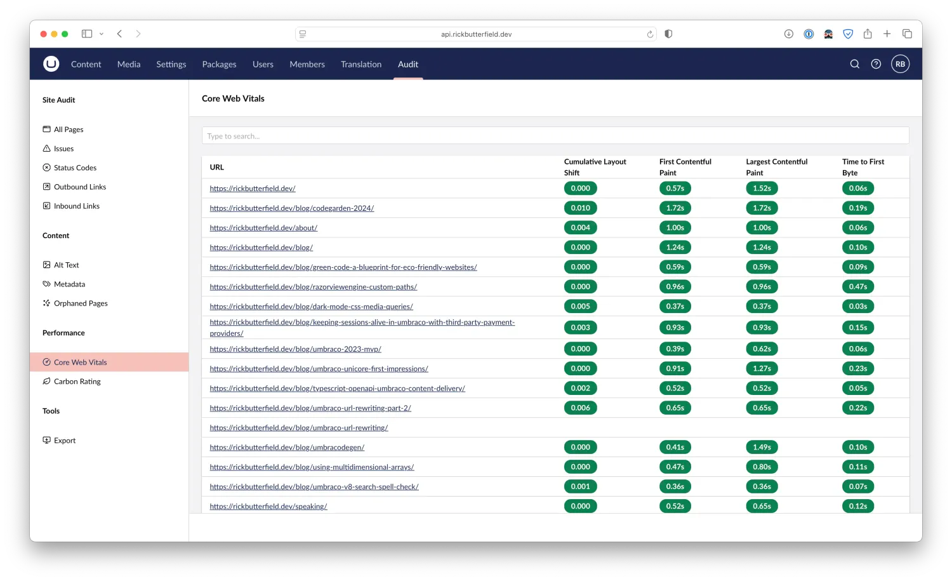This screenshot has width=952, height=581.
Task: Open the Safari sidebar dropdown chevron
Action: tap(101, 34)
